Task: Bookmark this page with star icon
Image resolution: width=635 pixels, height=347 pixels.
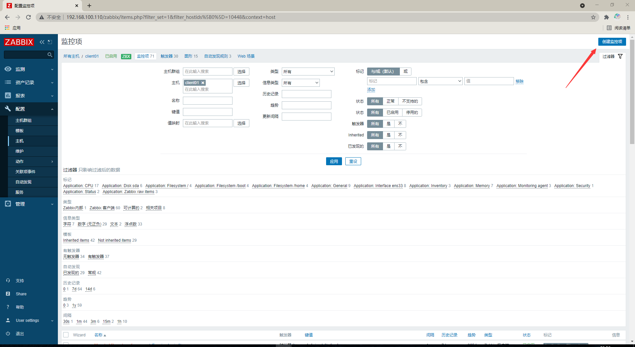Action: (593, 17)
